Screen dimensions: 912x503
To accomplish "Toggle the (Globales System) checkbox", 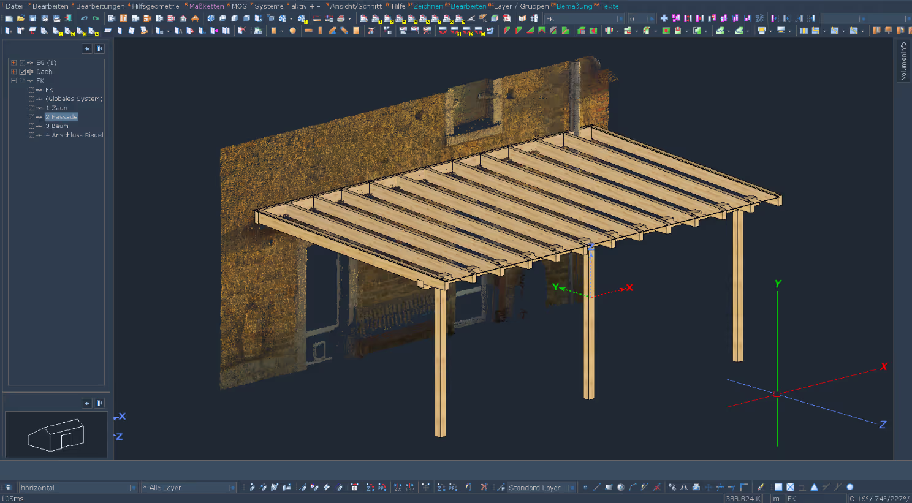I will click(x=31, y=99).
